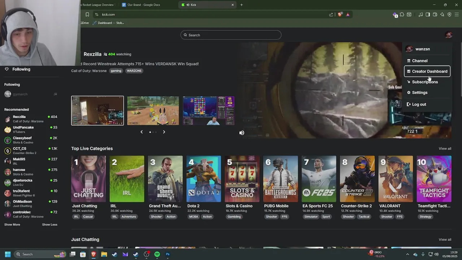The image size is (462, 260).
Task: Open tru3ta1ent channel in sidebar
Action: click(31, 193)
